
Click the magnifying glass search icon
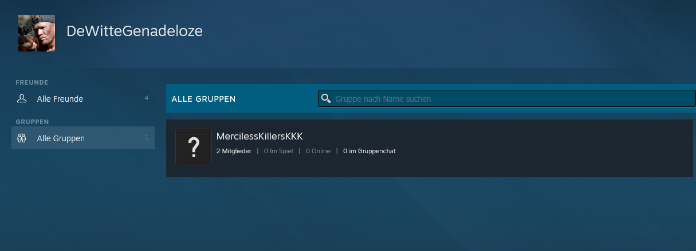(x=326, y=98)
